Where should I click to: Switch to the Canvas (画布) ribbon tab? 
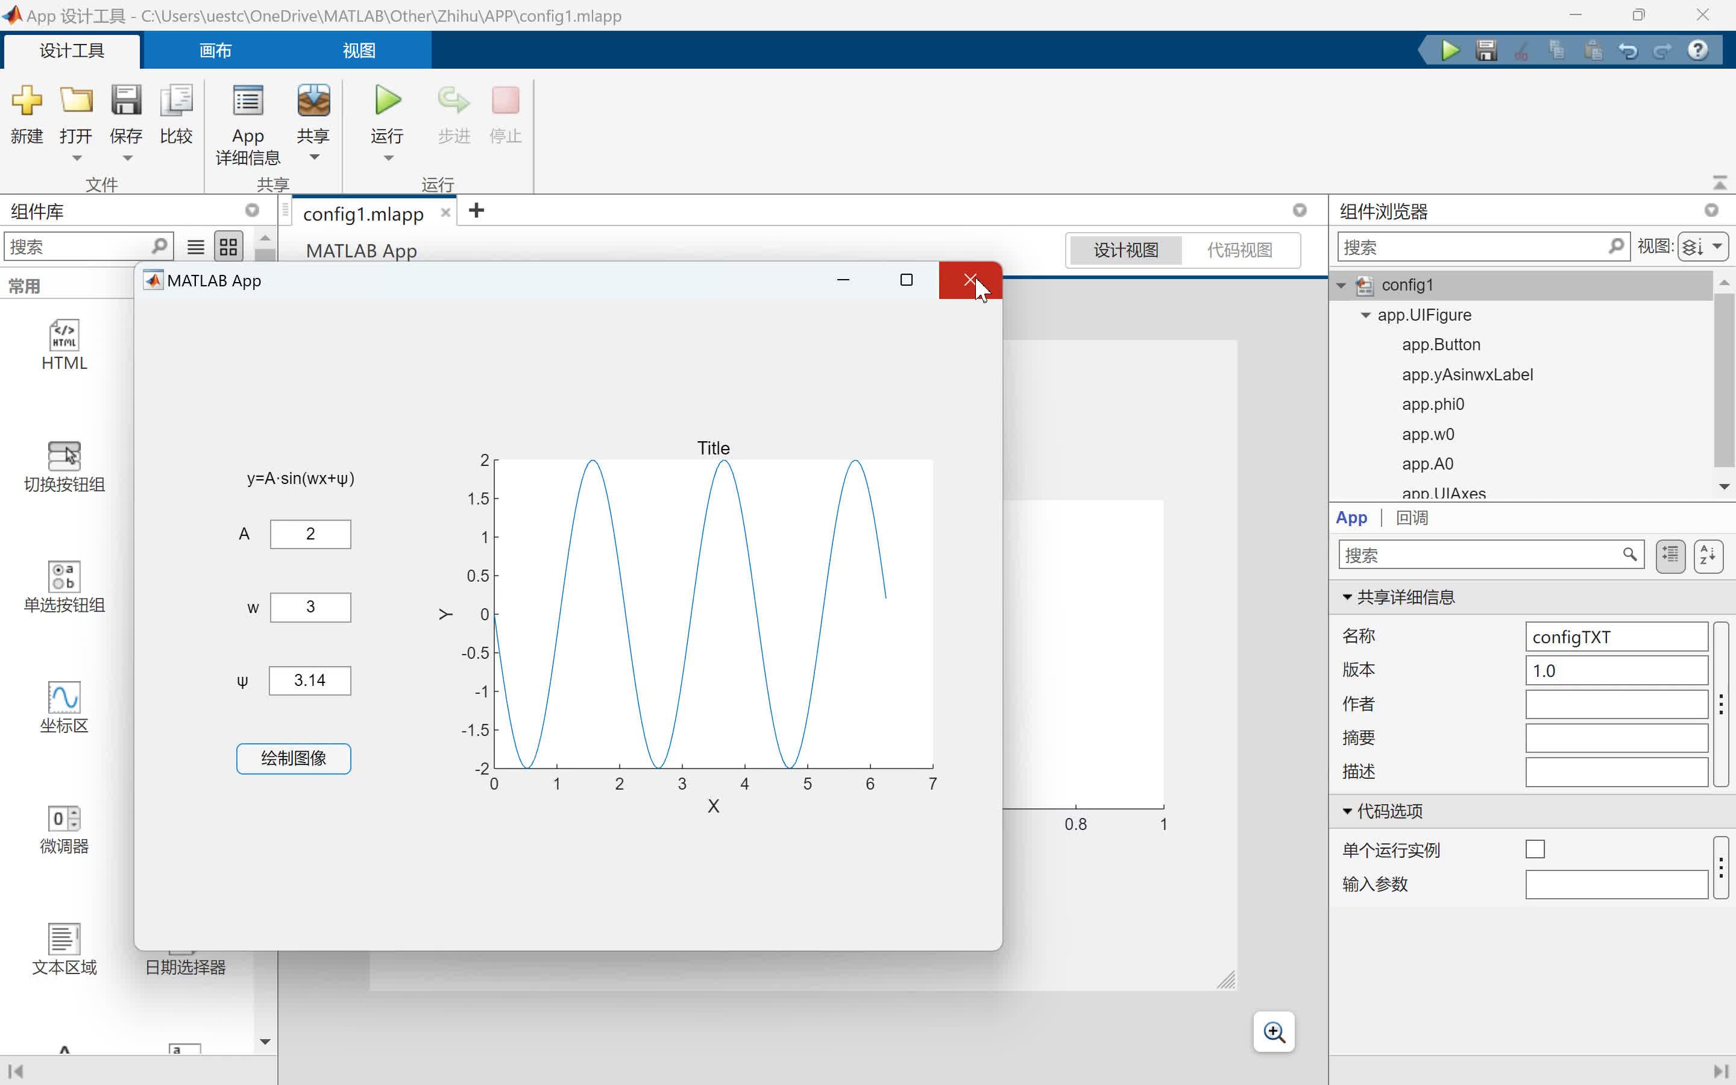point(215,50)
